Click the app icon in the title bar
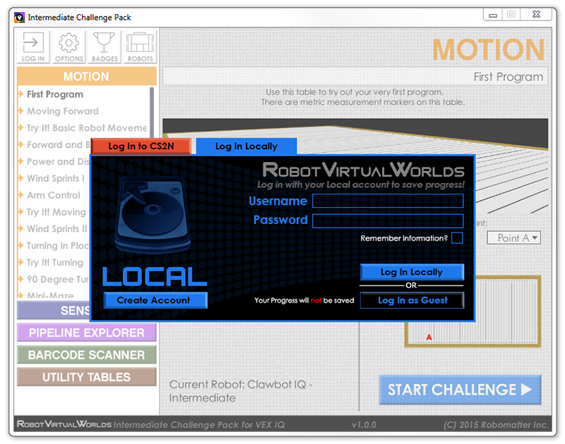 pos(20,17)
